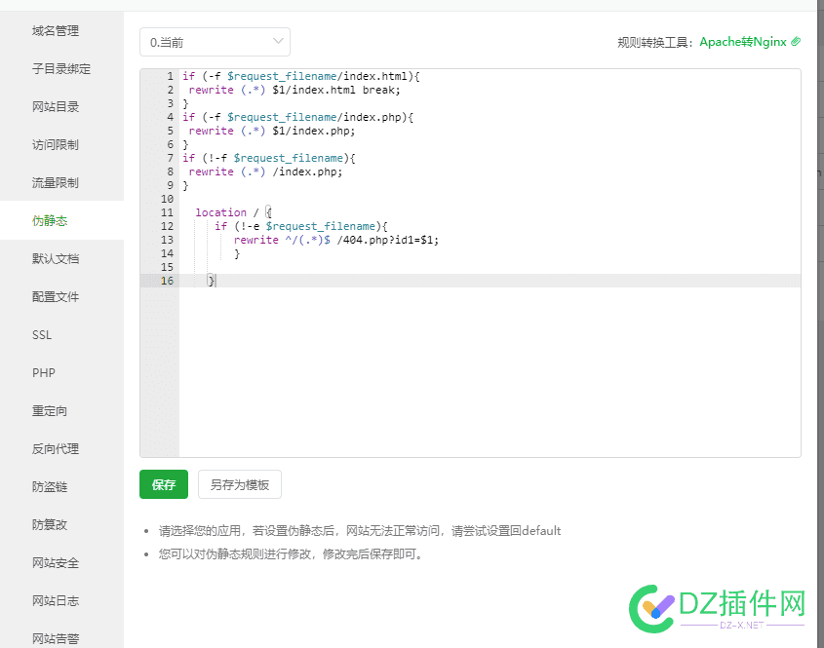
Task: Switch to 网站目录 settings
Action: [x=56, y=106]
